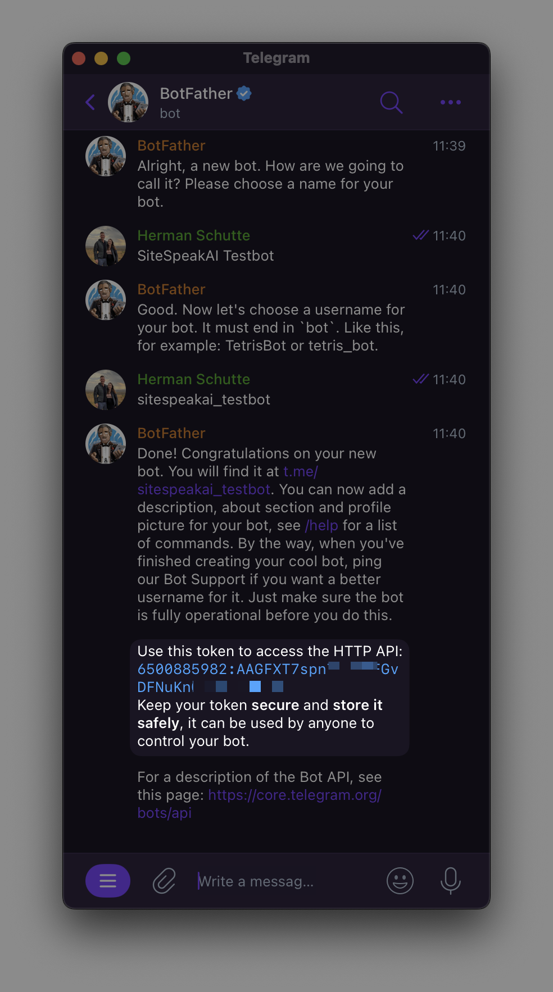Viewport: 553px width, 992px height.
Task: Click the BotFather verified badge
Action: 244,93
